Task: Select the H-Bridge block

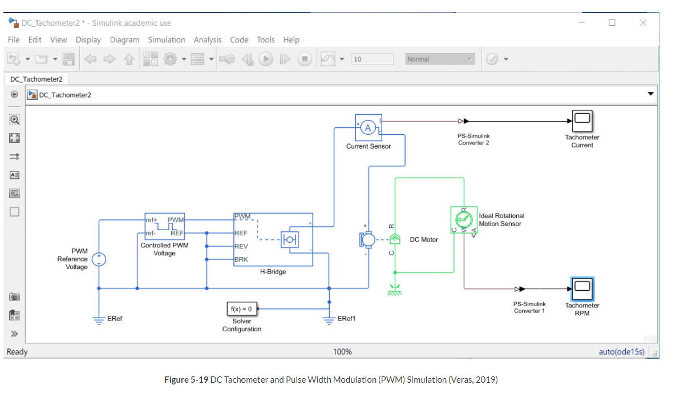Action: [x=273, y=240]
